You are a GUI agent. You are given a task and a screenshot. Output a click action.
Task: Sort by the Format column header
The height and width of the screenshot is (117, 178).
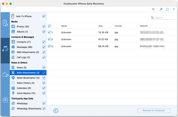coord(118,26)
